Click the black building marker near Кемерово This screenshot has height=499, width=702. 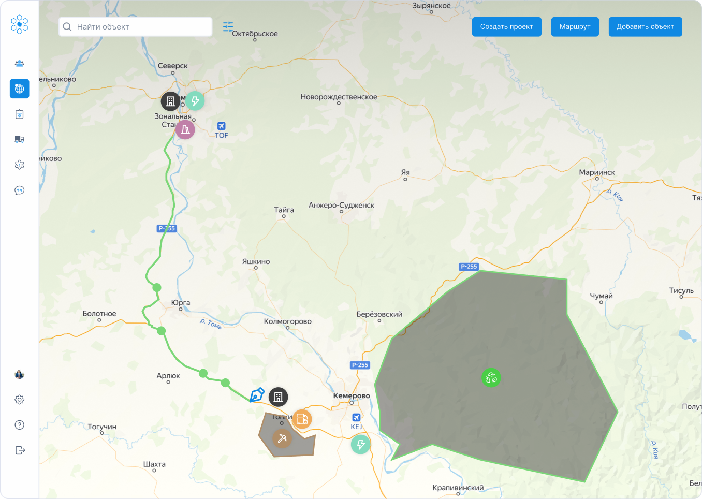click(278, 397)
